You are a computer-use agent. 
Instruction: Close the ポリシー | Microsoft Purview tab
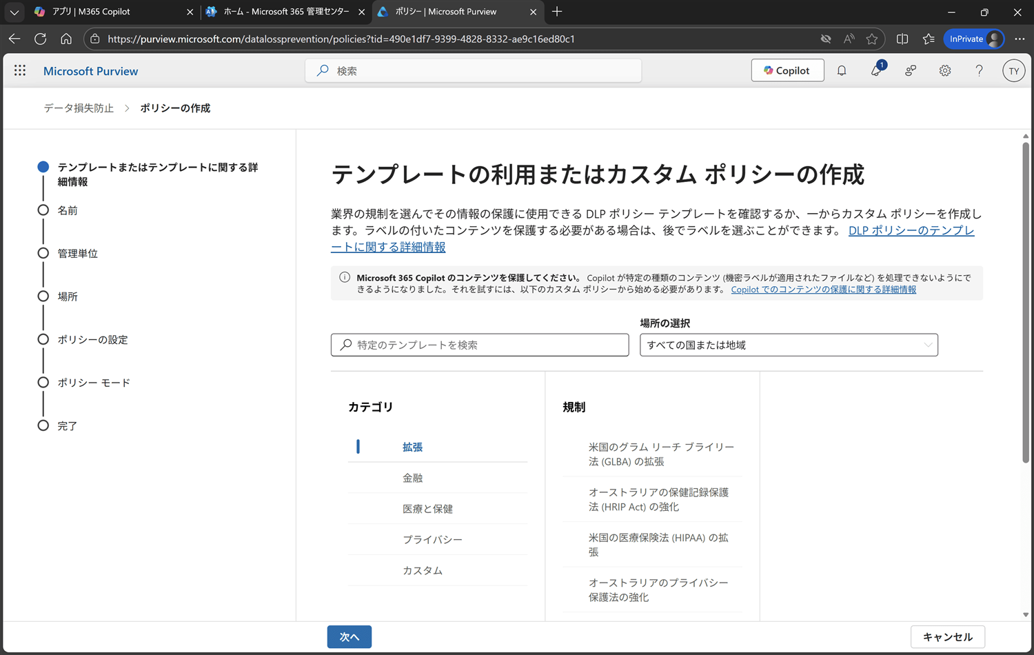pyautogui.click(x=533, y=12)
